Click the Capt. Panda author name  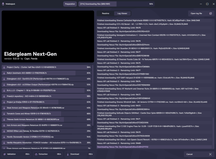[31, 59]
